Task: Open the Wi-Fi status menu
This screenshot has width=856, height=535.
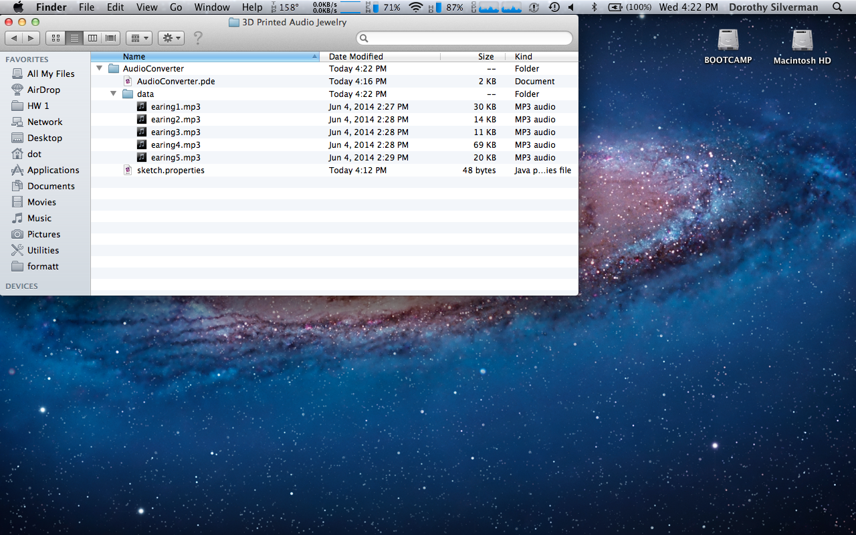Action: (416, 7)
